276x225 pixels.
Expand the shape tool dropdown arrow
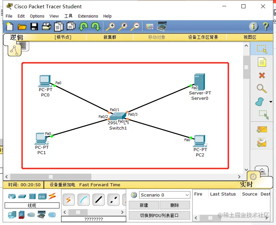point(271,102)
